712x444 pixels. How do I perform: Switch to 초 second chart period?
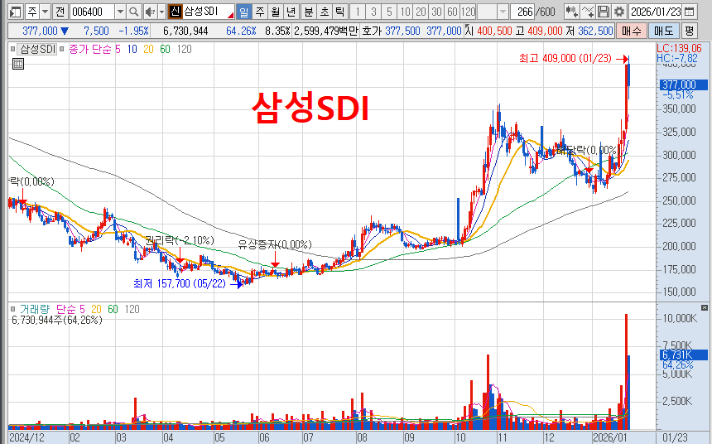(x=325, y=12)
